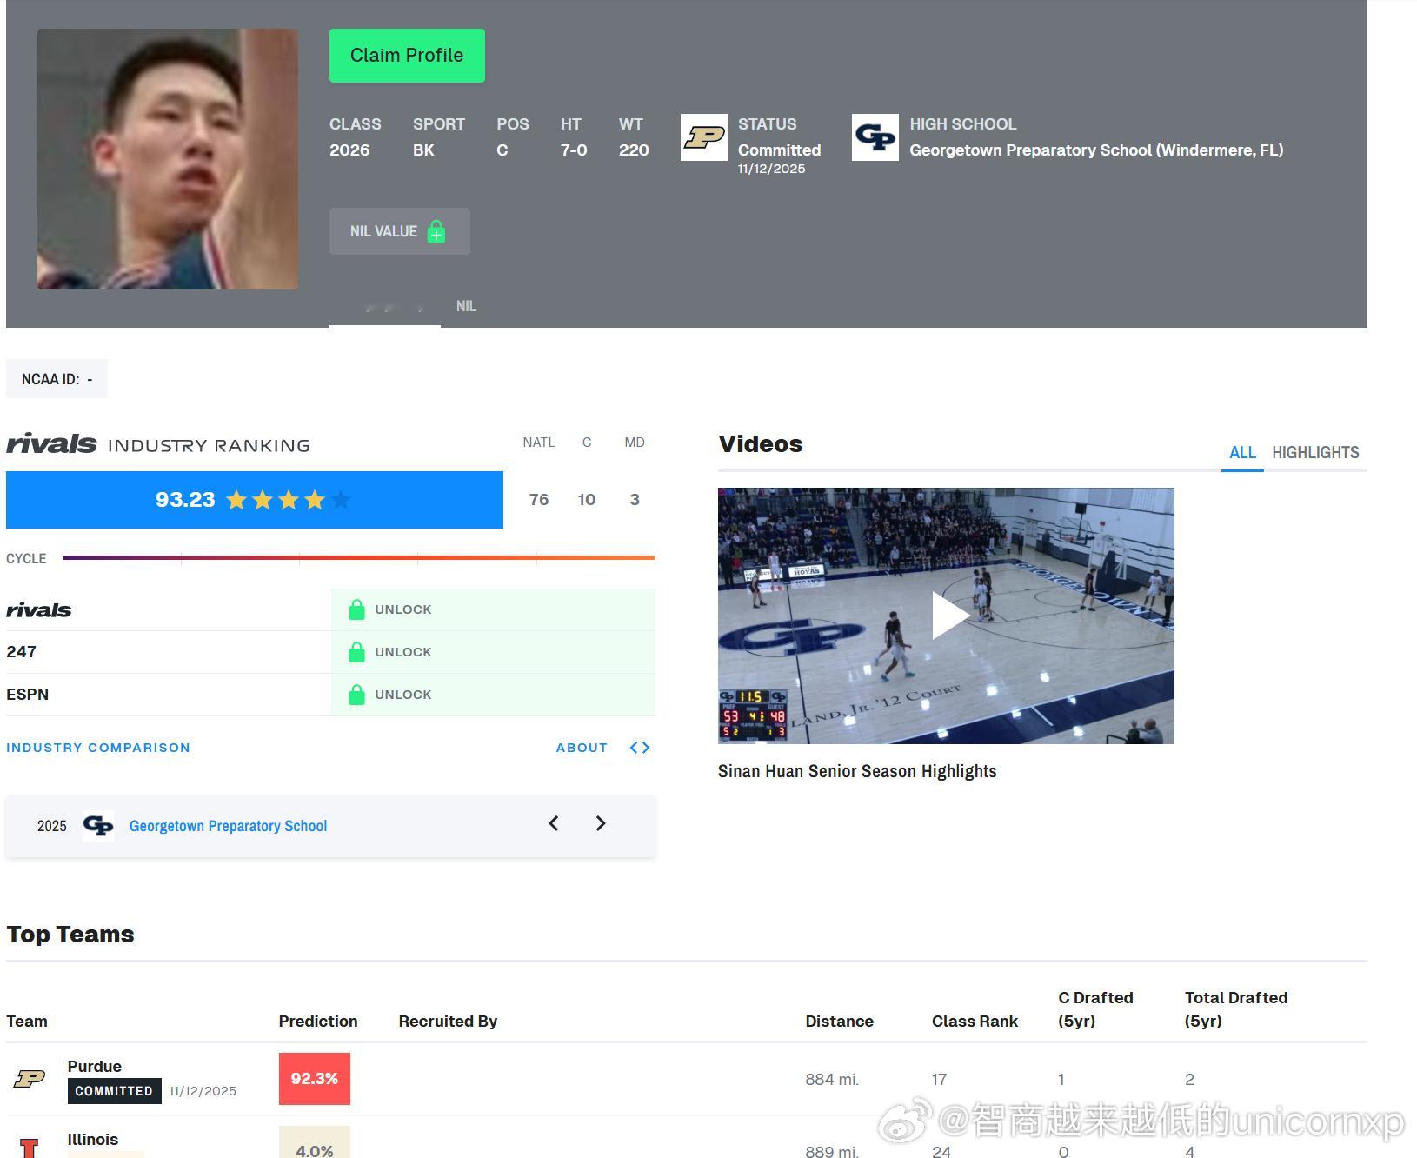Click the Georgetown Prep logo in 2025 row

(x=98, y=825)
